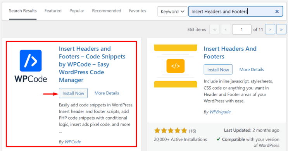The image size is (288, 151).
Task: Select the Search Results tab
Action: [23, 11]
